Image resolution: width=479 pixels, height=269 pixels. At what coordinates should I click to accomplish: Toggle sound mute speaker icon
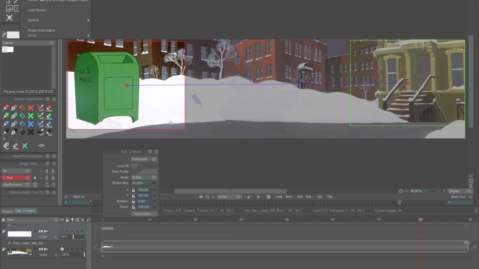(x=201, y=197)
